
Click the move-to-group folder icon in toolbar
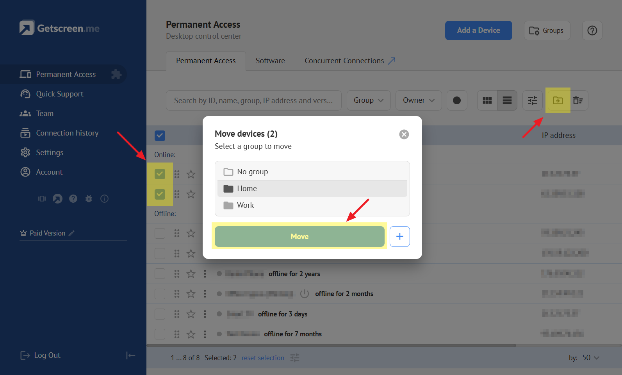558,100
